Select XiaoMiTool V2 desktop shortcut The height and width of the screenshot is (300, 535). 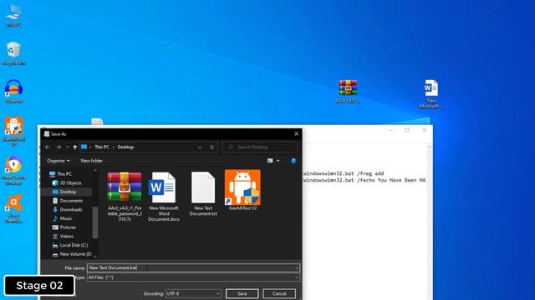point(13,132)
